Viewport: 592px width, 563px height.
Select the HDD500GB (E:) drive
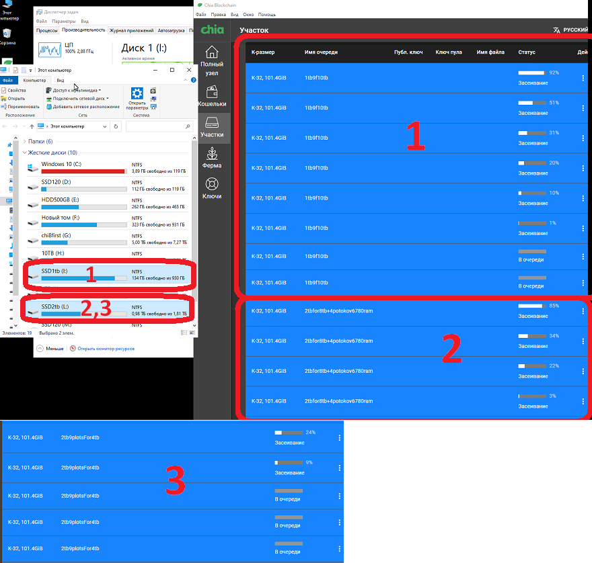tap(107, 204)
